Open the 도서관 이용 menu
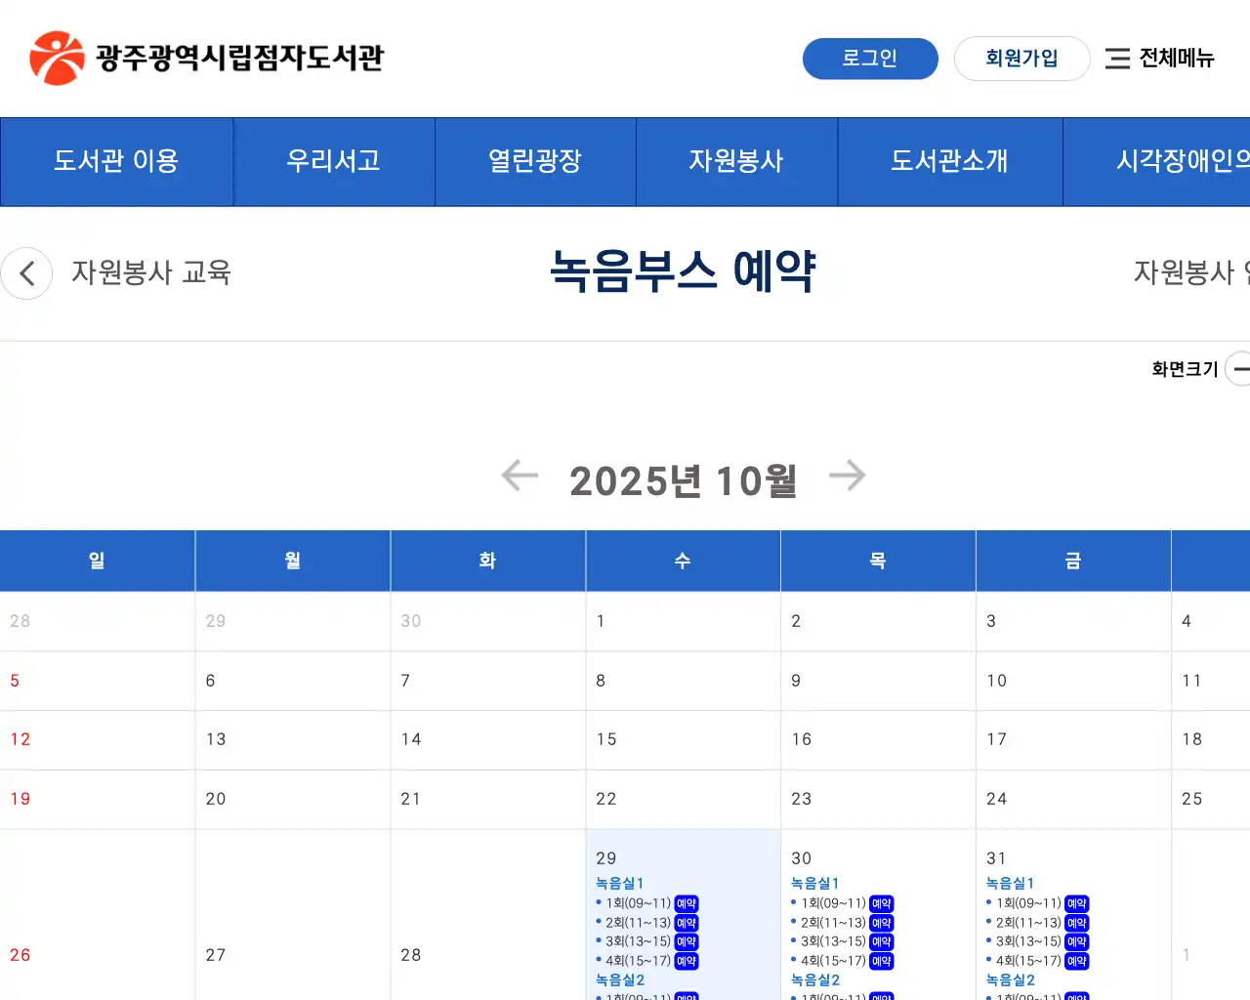 click(x=116, y=161)
